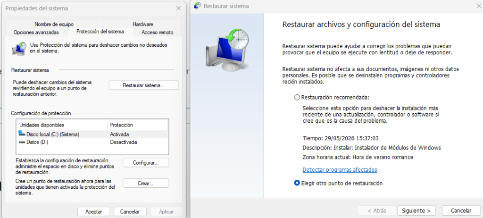Cancel the Restaurar sistema wizard
483x218 pixels.
coord(461,210)
